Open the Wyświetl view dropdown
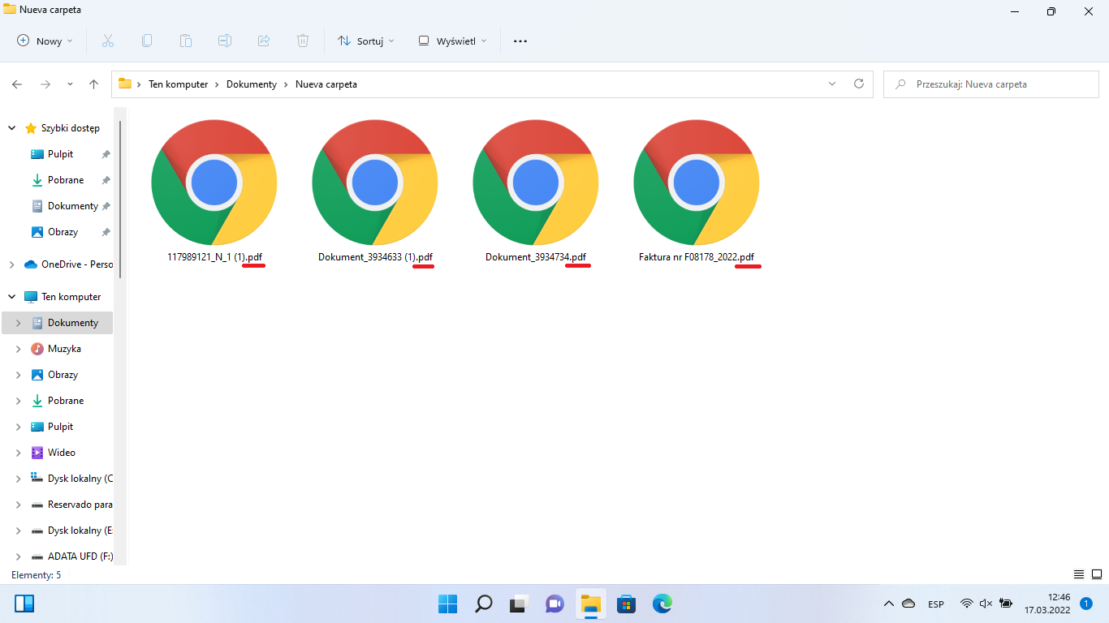Image resolution: width=1109 pixels, height=623 pixels. 452,41
